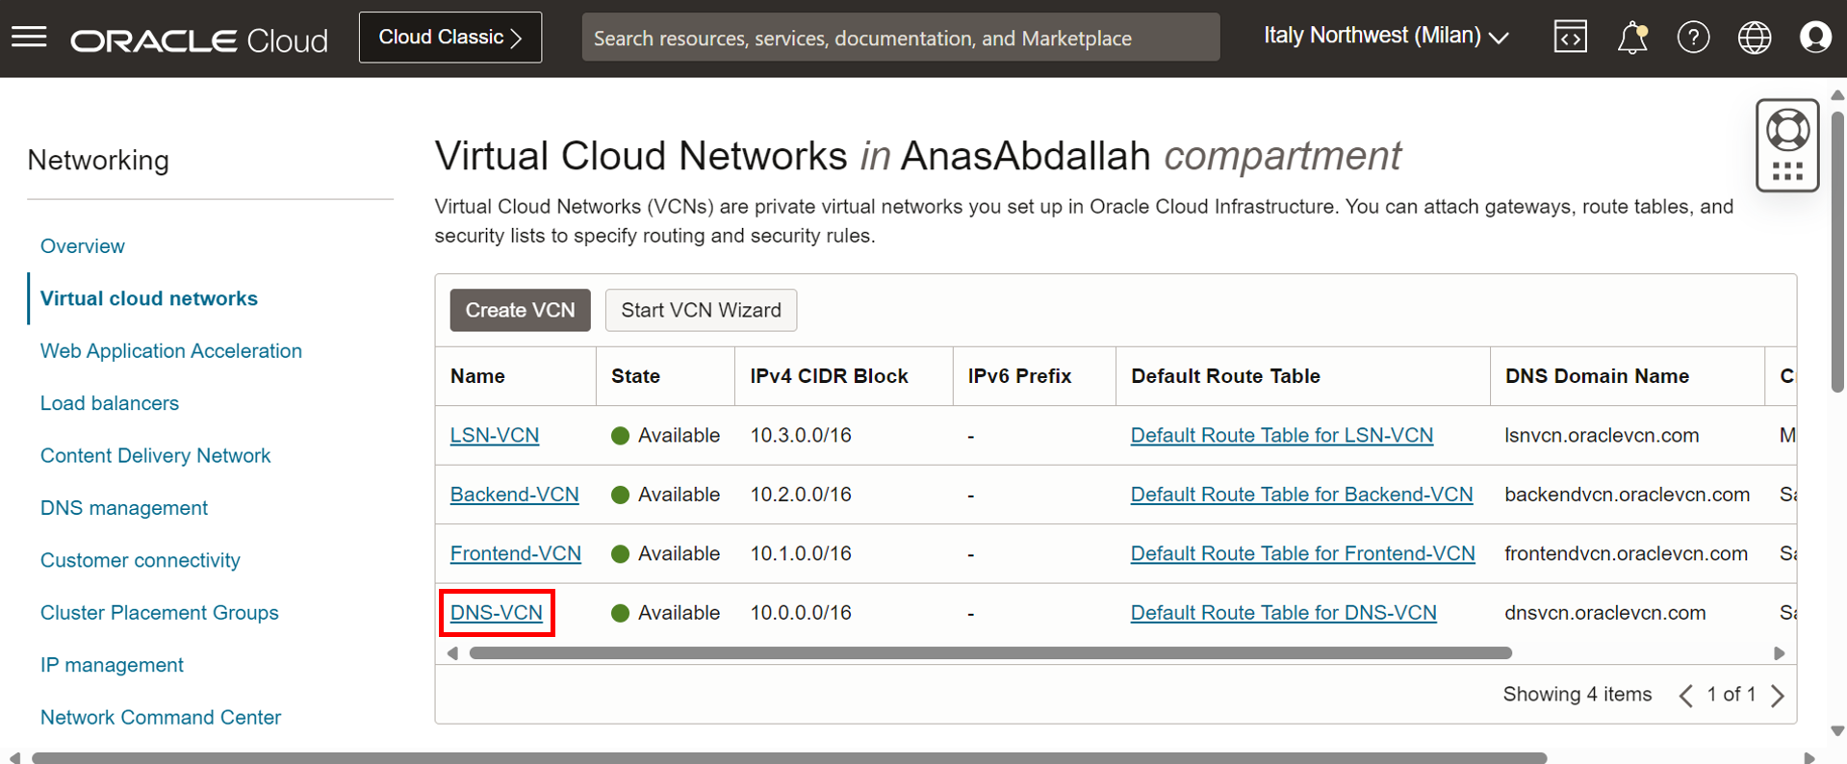This screenshot has width=1847, height=764.
Task: Open the Backend-VCN link
Action: pyautogui.click(x=515, y=495)
